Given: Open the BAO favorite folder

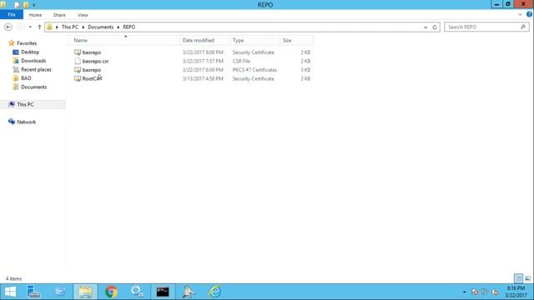Looking at the screenshot, I should click(x=26, y=78).
